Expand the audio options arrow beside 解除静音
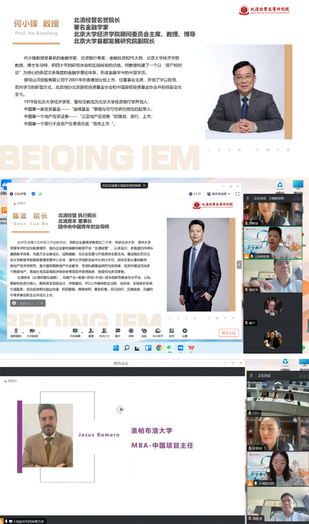 coord(23,332)
